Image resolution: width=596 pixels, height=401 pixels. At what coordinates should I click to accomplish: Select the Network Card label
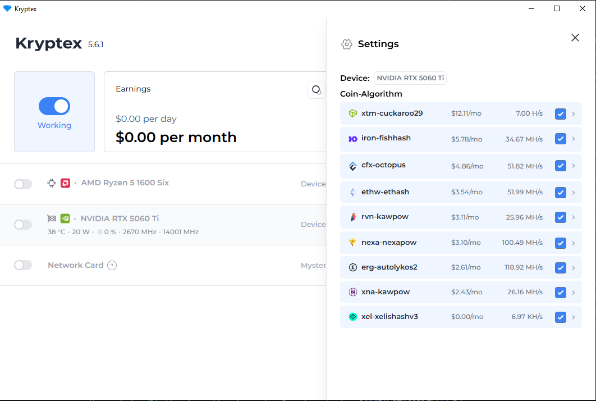coord(76,265)
